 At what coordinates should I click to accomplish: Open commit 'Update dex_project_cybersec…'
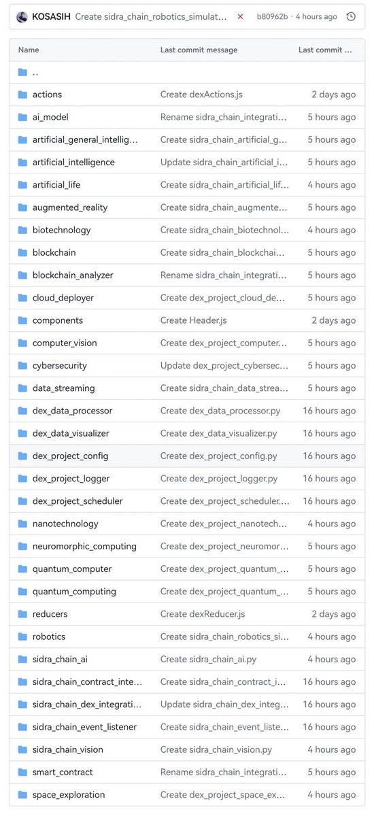224,365
